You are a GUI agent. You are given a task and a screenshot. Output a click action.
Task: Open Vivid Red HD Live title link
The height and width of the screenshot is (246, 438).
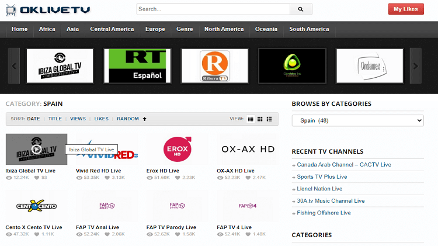(x=98, y=171)
